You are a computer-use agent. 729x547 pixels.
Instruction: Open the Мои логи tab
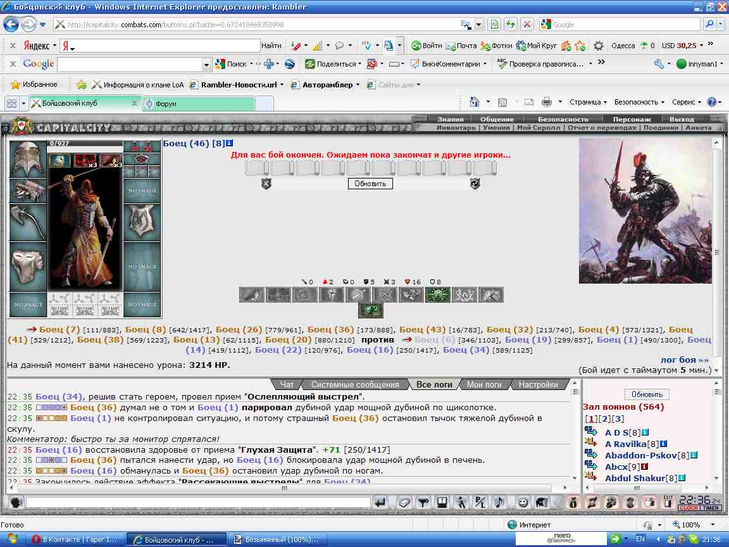click(x=484, y=385)
